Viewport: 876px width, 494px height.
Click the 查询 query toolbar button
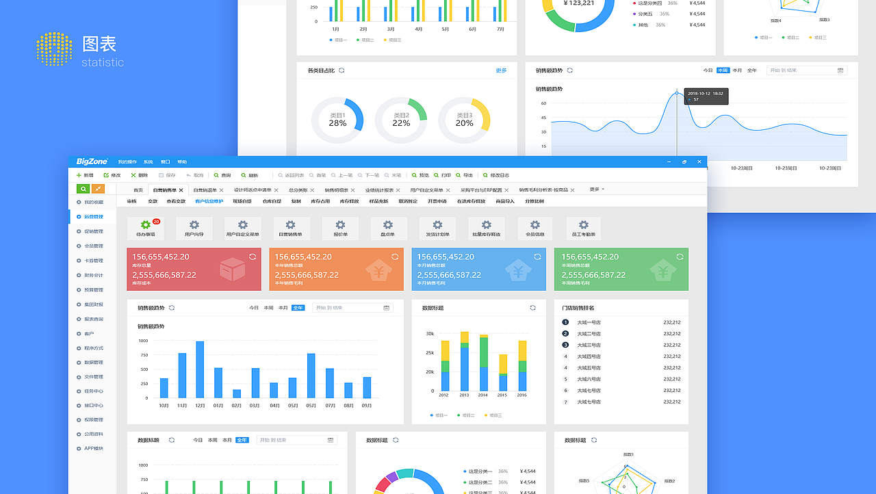point(222,175)
